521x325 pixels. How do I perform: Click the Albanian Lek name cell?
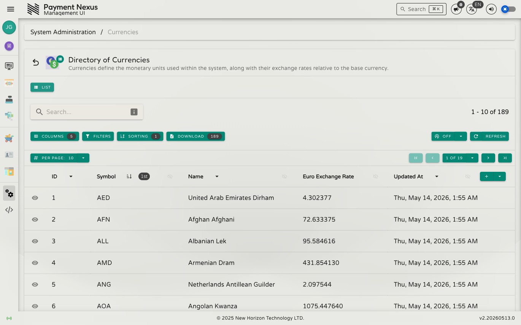(x=207, y=241)
